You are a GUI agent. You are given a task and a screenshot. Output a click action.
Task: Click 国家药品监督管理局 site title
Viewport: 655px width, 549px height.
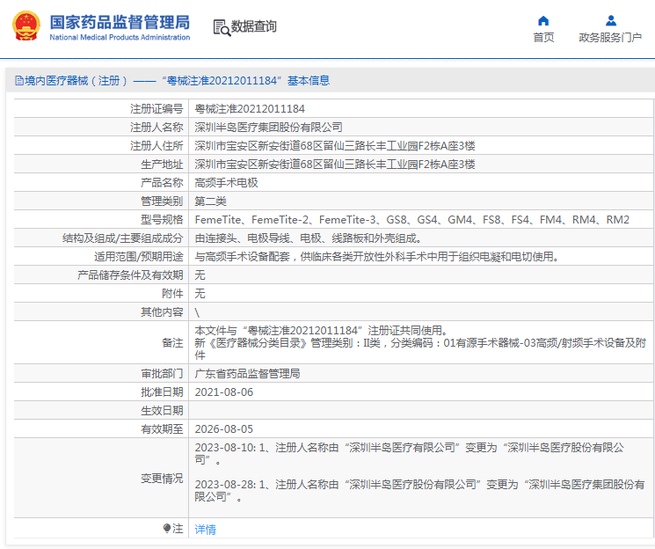(x=120, y=22)
